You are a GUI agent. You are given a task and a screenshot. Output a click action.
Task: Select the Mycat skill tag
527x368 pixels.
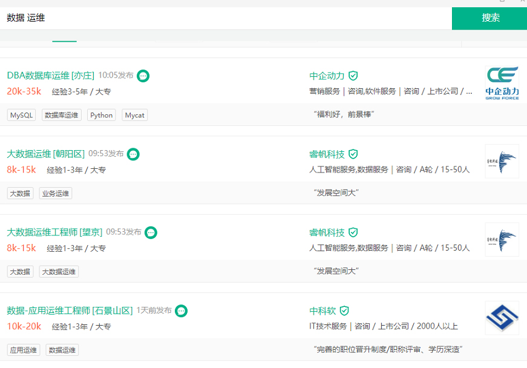pyautogui.click(x=135, y=115)
